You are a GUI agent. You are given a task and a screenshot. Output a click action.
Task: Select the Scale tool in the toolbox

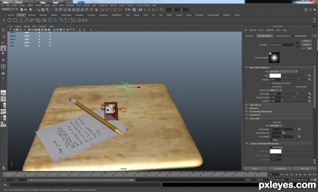(x=3, y=60)
